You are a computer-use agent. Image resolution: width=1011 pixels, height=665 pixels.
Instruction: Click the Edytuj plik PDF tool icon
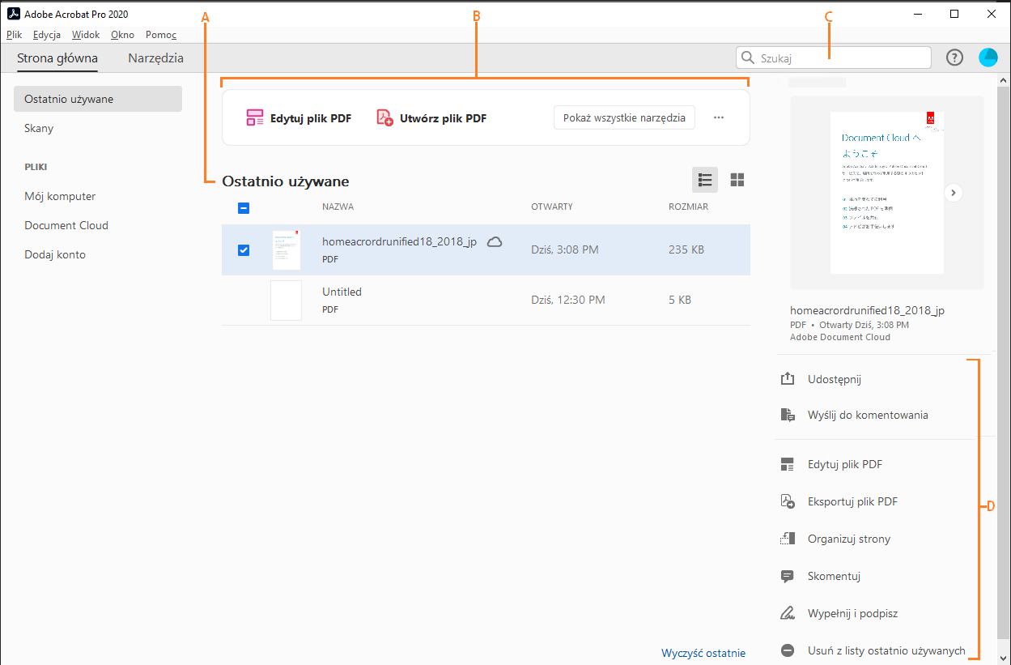click(255, 117)
